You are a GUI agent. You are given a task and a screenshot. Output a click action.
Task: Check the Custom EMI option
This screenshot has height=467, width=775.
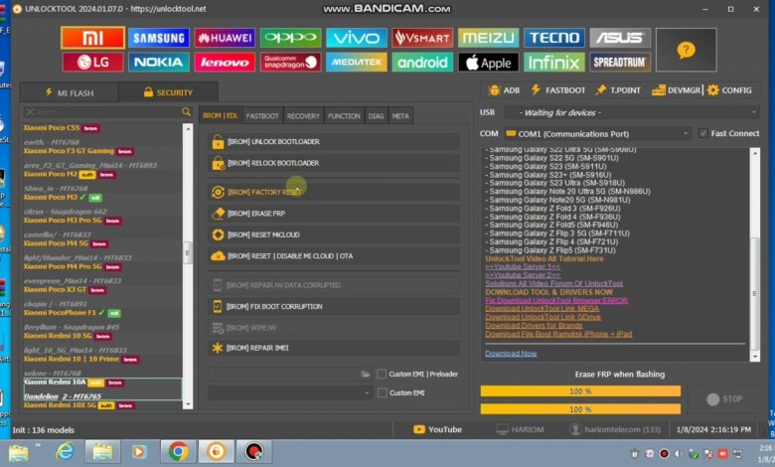[383, 392]
